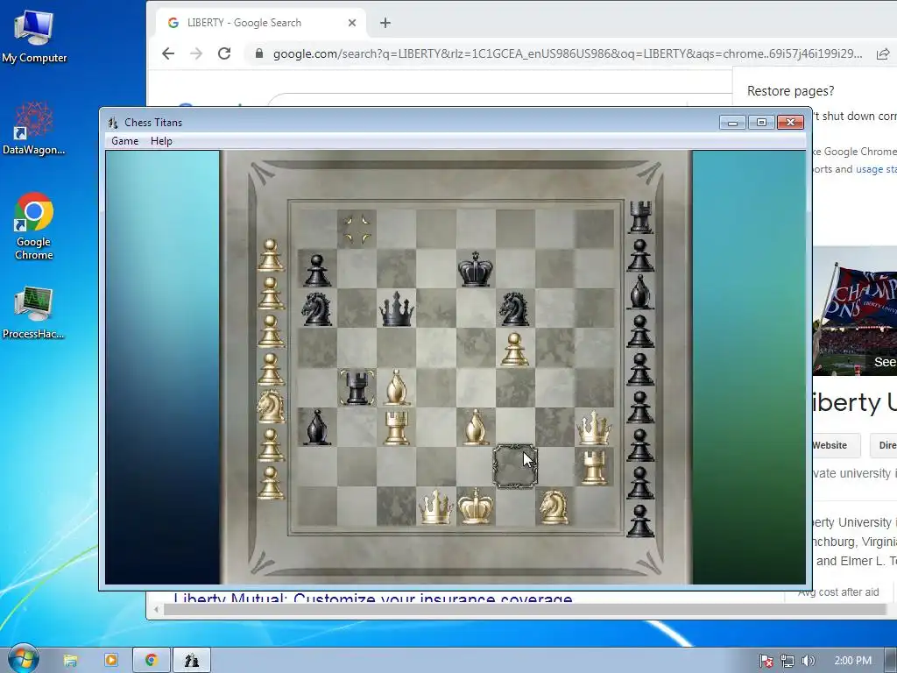Click the white rook below the white bishop
Image resolution: width=897 pixels, height=673 pixels.
[397, 428]
